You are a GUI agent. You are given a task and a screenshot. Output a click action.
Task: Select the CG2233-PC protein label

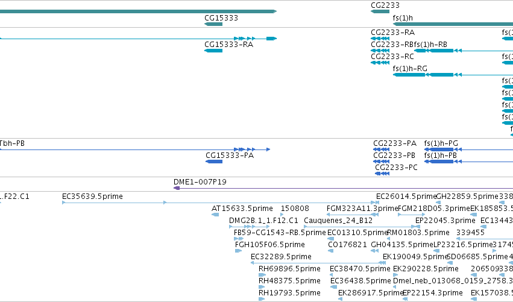(396, 168)
